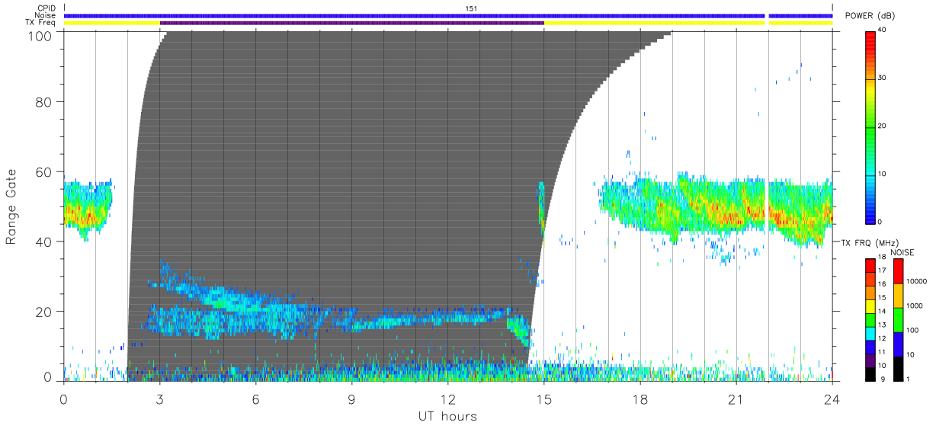The width and height of the screenshot is (936, 432).
Task: Click x-axis tick label '18'
Action: (x=639, y=399)
